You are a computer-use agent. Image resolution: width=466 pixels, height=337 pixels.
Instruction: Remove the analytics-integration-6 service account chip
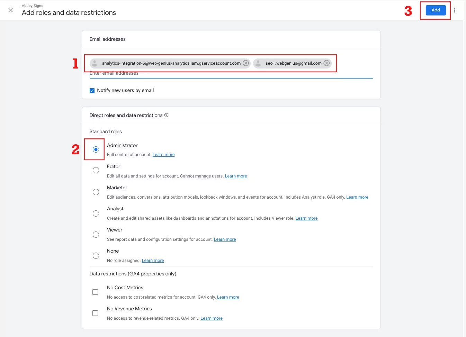(245, 63)
